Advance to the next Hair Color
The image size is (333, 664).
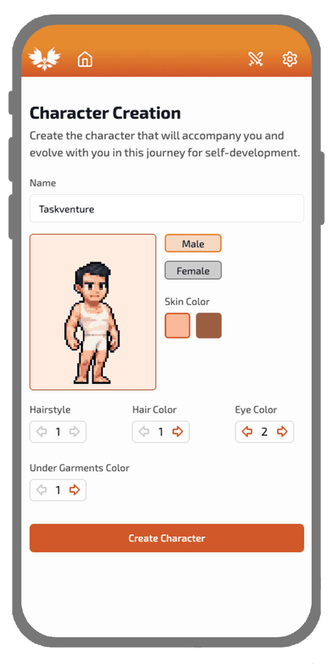click(x=177, y=432)
